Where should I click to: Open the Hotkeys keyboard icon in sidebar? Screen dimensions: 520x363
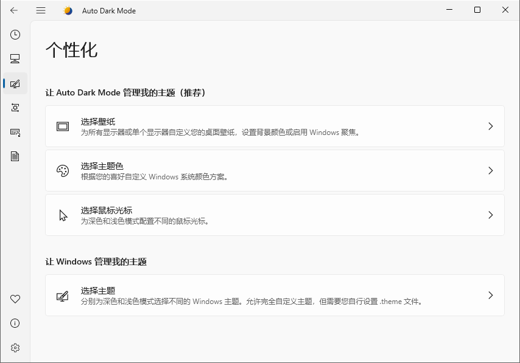(x=15, y=132)
